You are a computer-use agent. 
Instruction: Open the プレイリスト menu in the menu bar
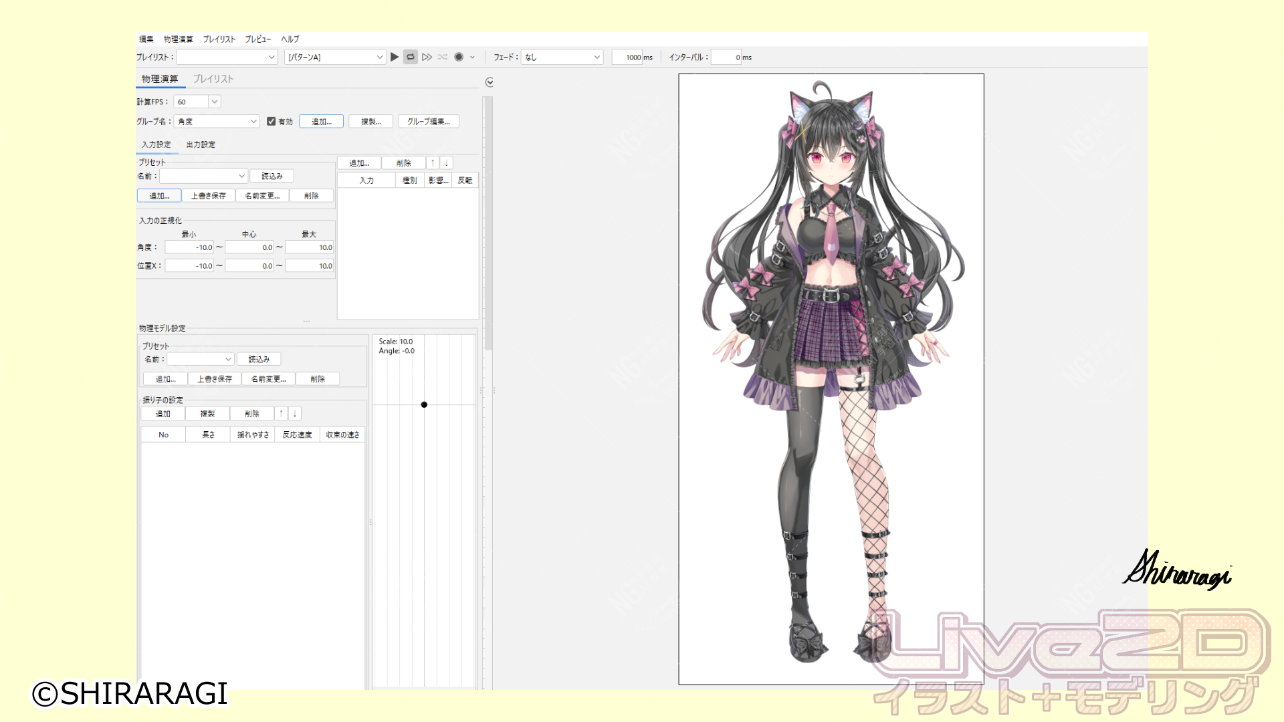click(x=219, y=39)
